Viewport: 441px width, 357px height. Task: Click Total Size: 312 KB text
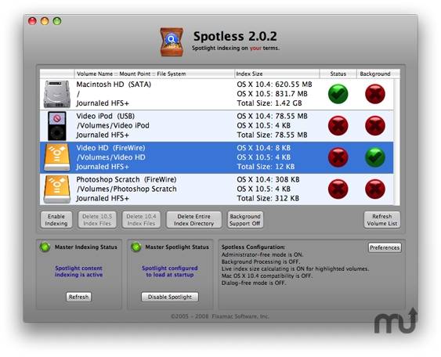coord(268,198)
